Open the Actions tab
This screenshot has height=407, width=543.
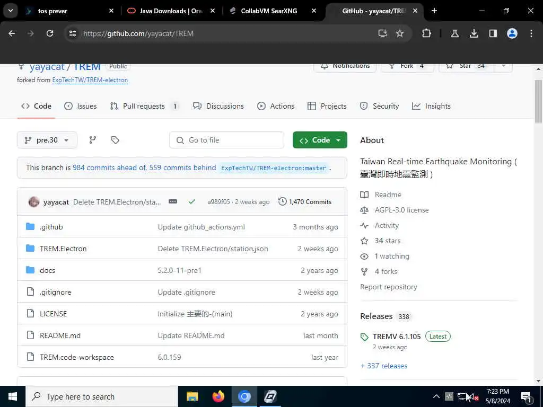[276, 106]
